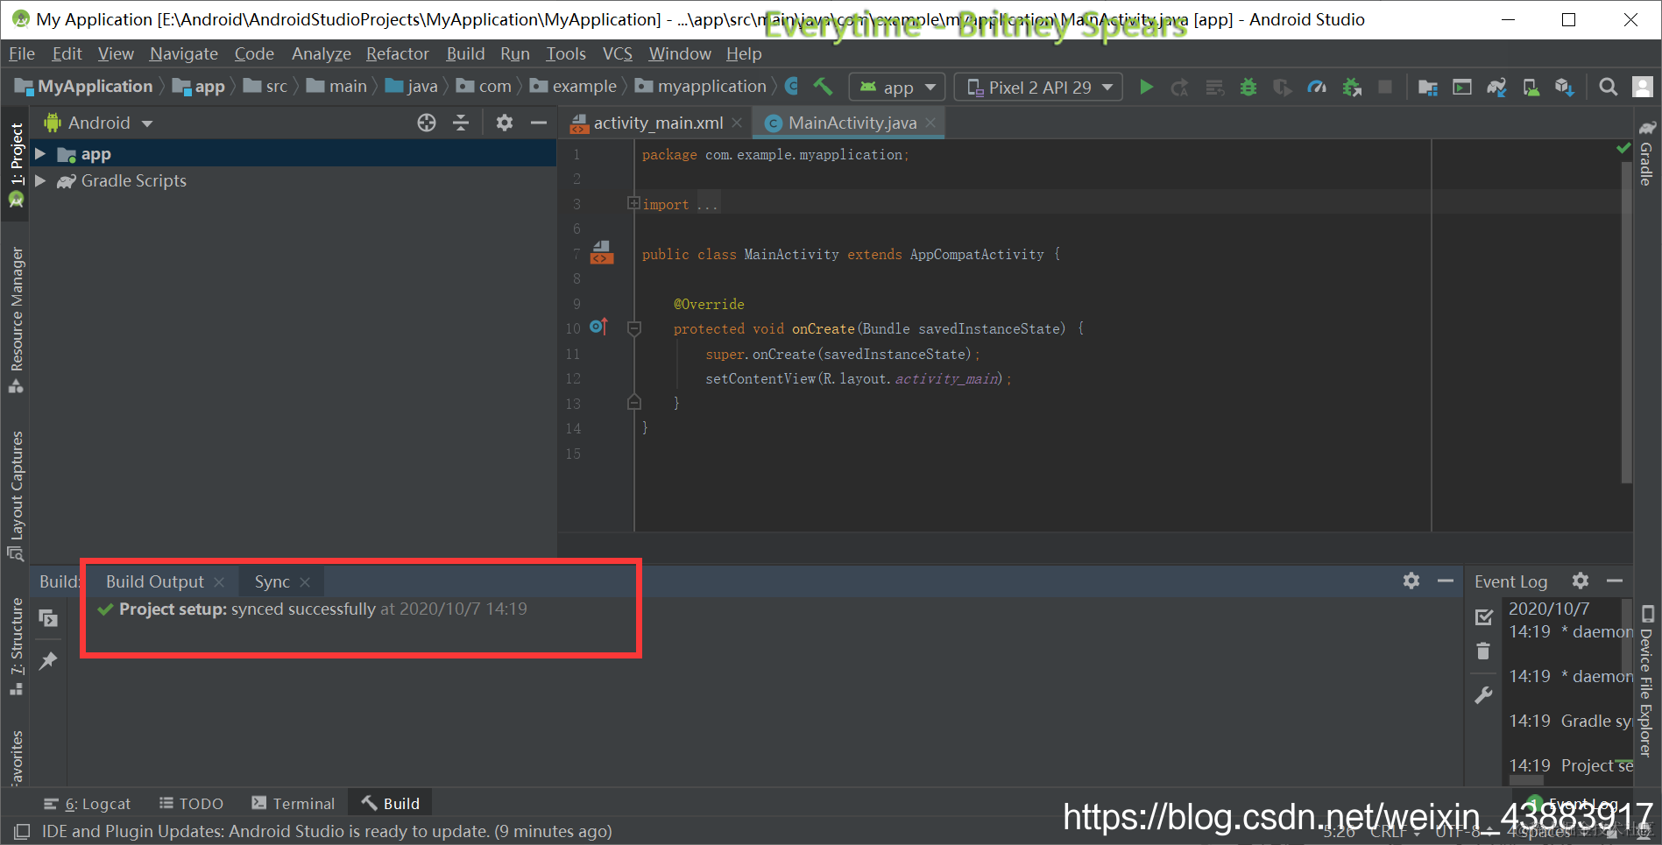
Task: Open the Terminal tool window
Action: tap(293, 803)
